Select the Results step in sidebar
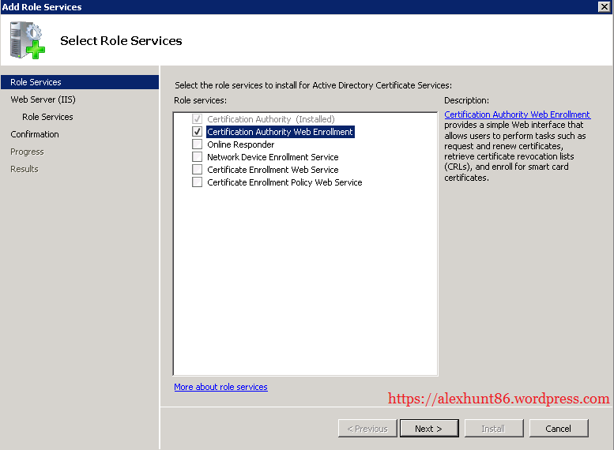 (24, 169)
